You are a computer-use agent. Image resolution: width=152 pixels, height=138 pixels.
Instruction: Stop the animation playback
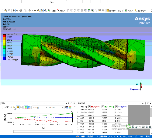pos(18,107)
